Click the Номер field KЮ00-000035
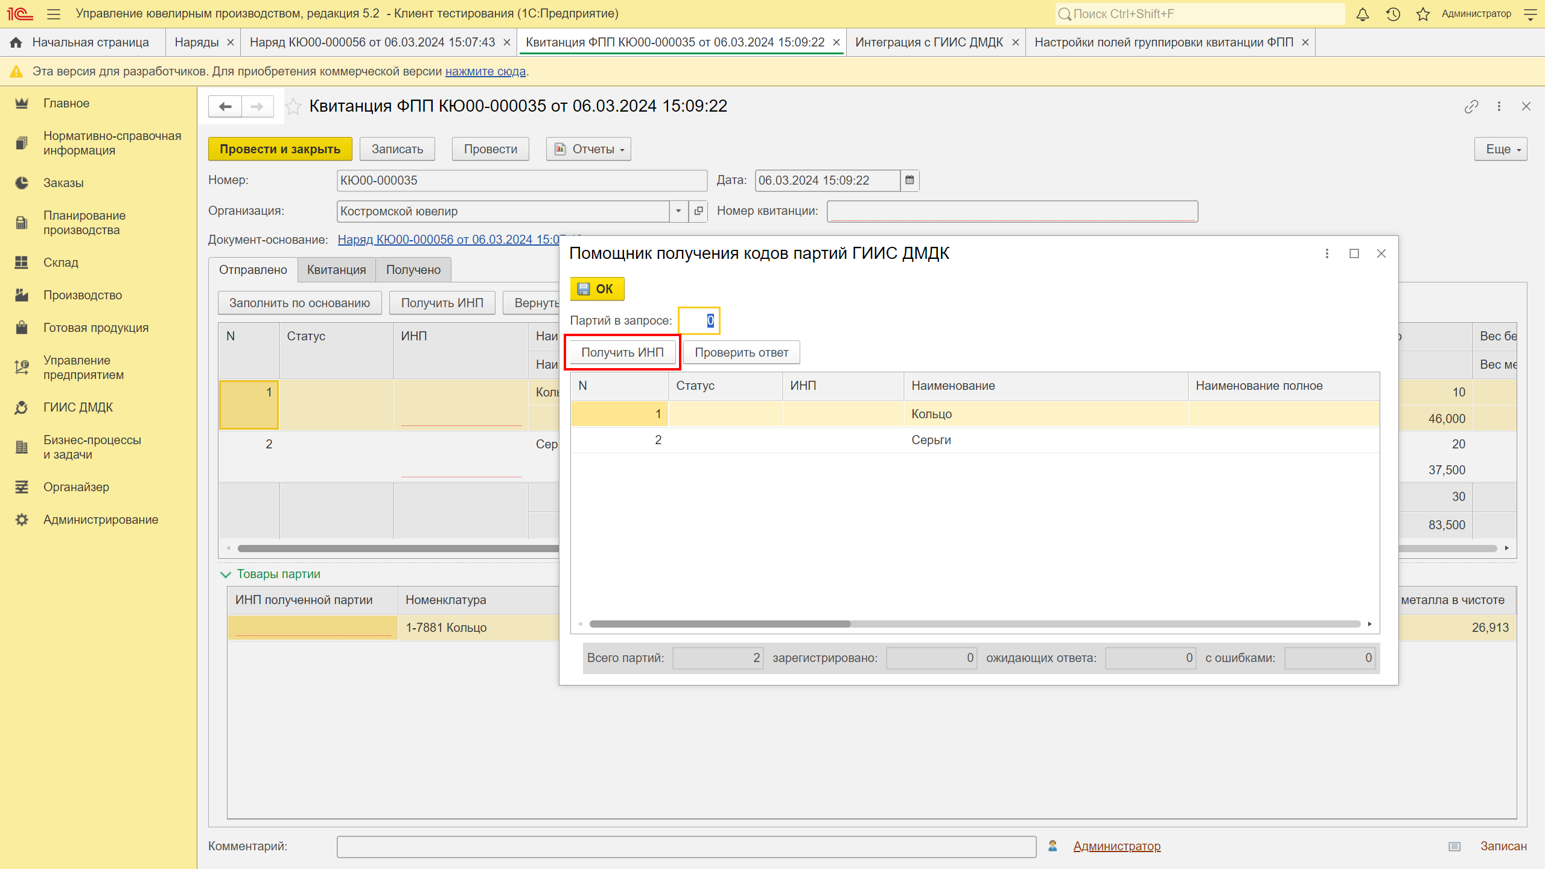This screenshot has width=1545, height=869. tap(521, 180)
